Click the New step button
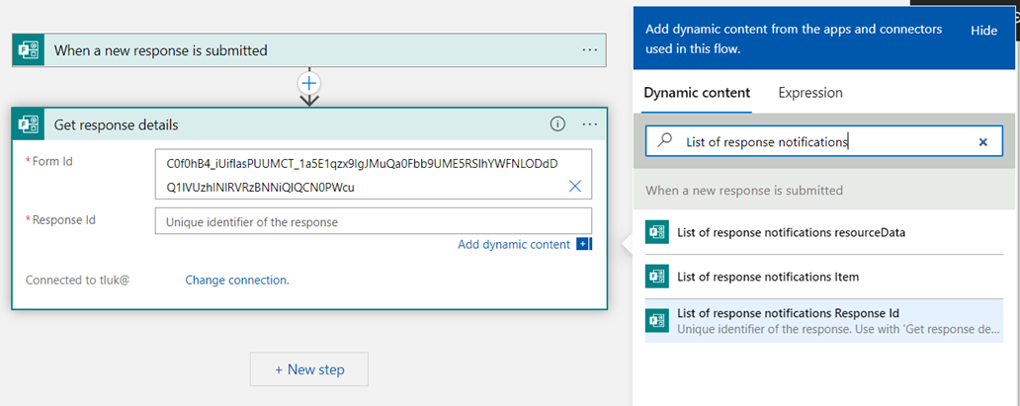The height and width of the screenshot is (406, 1020). [309, 369]
